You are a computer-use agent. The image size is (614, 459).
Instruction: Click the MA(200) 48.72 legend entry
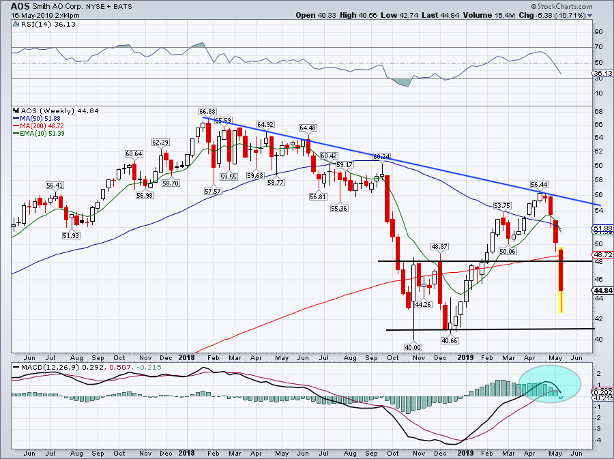(x=38, y=126)
